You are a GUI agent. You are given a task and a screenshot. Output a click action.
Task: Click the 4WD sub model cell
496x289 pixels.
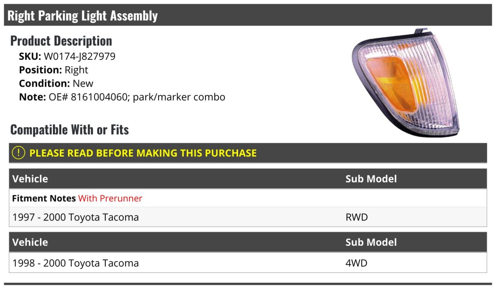[x=356, y=263]
